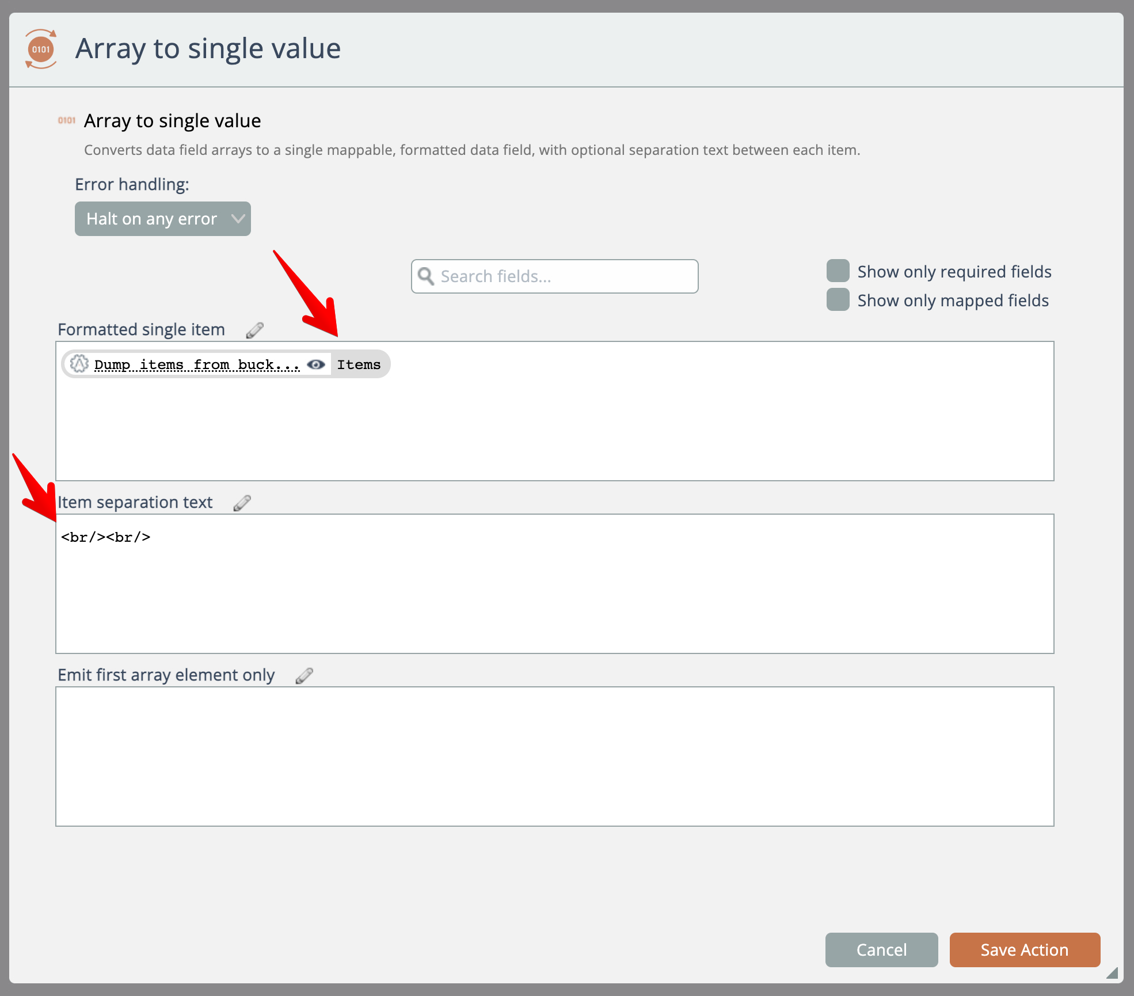Click pencil icon beside Item separation text
This screenshot has width=1134, height=996.
(x=242, y=503)
